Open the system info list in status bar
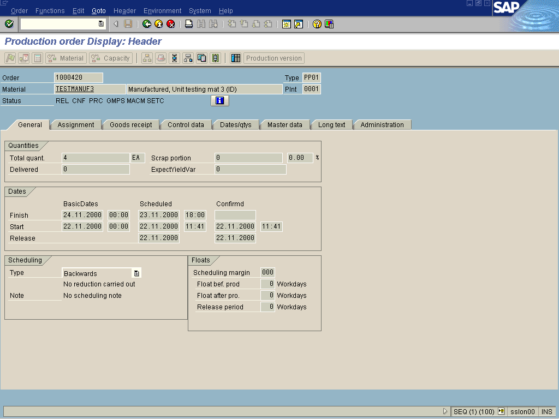 (x=501, y=412)
